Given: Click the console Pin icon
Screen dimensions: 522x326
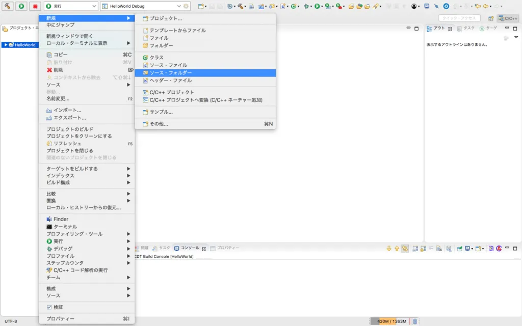Looking at the screenshot, I should coord(459,249).
